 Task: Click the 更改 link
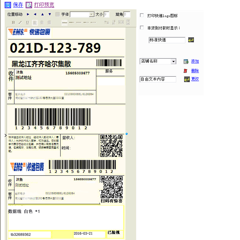[x=195, y=79]
